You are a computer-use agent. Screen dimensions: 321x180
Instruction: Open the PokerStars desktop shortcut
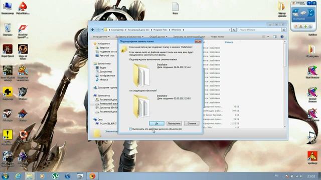(23, 8)
